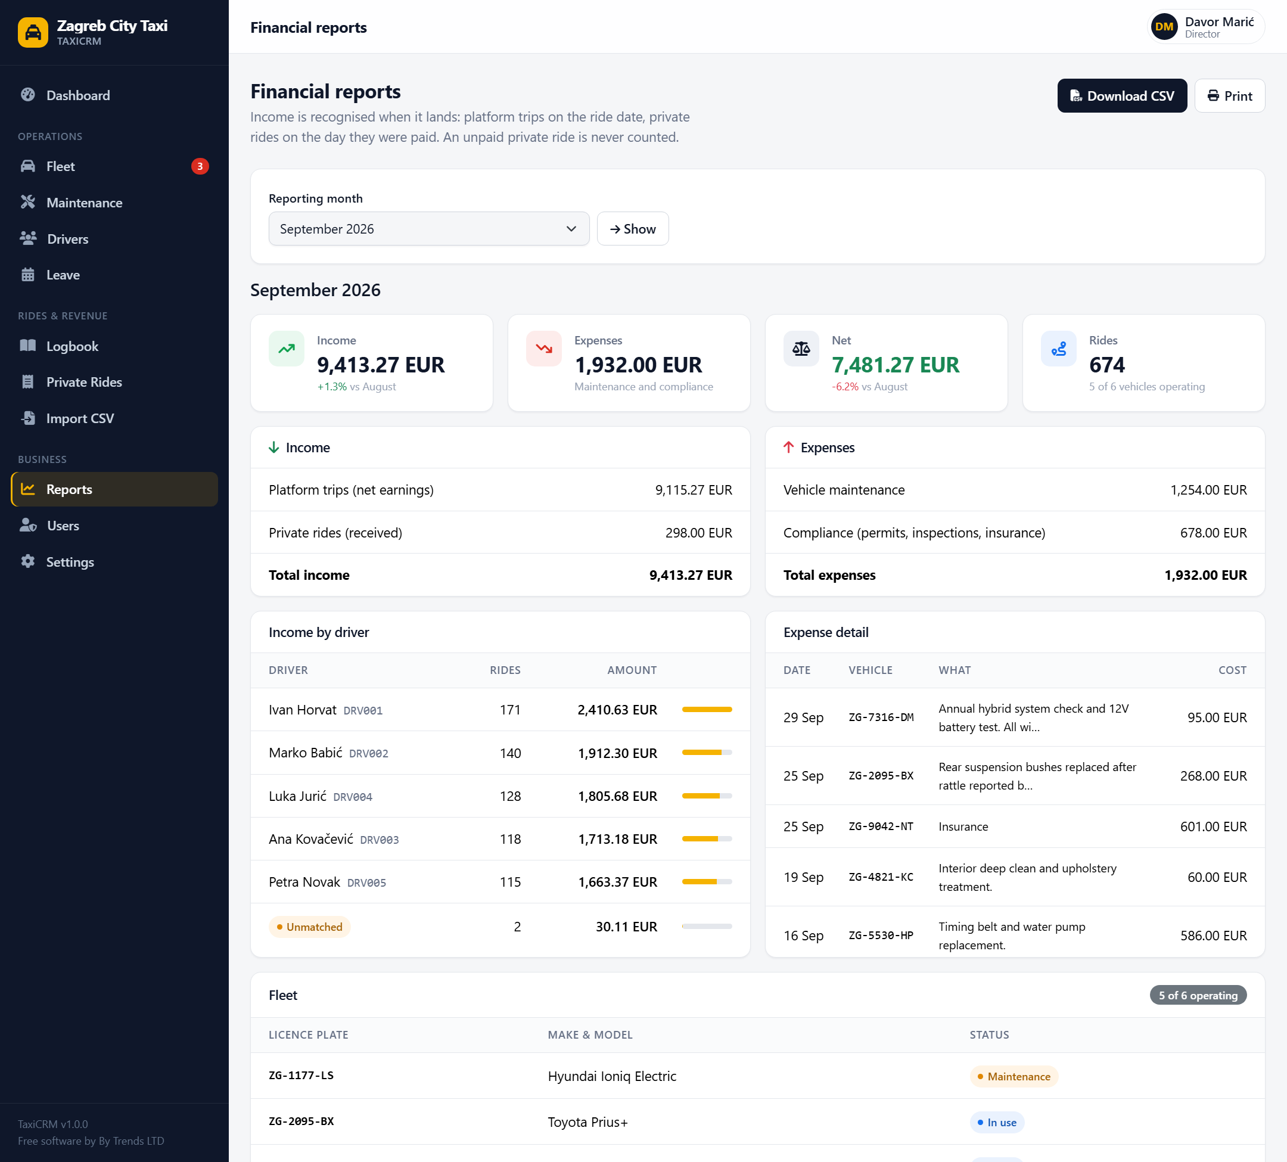Click the Settings gear icon

(28, 561)
